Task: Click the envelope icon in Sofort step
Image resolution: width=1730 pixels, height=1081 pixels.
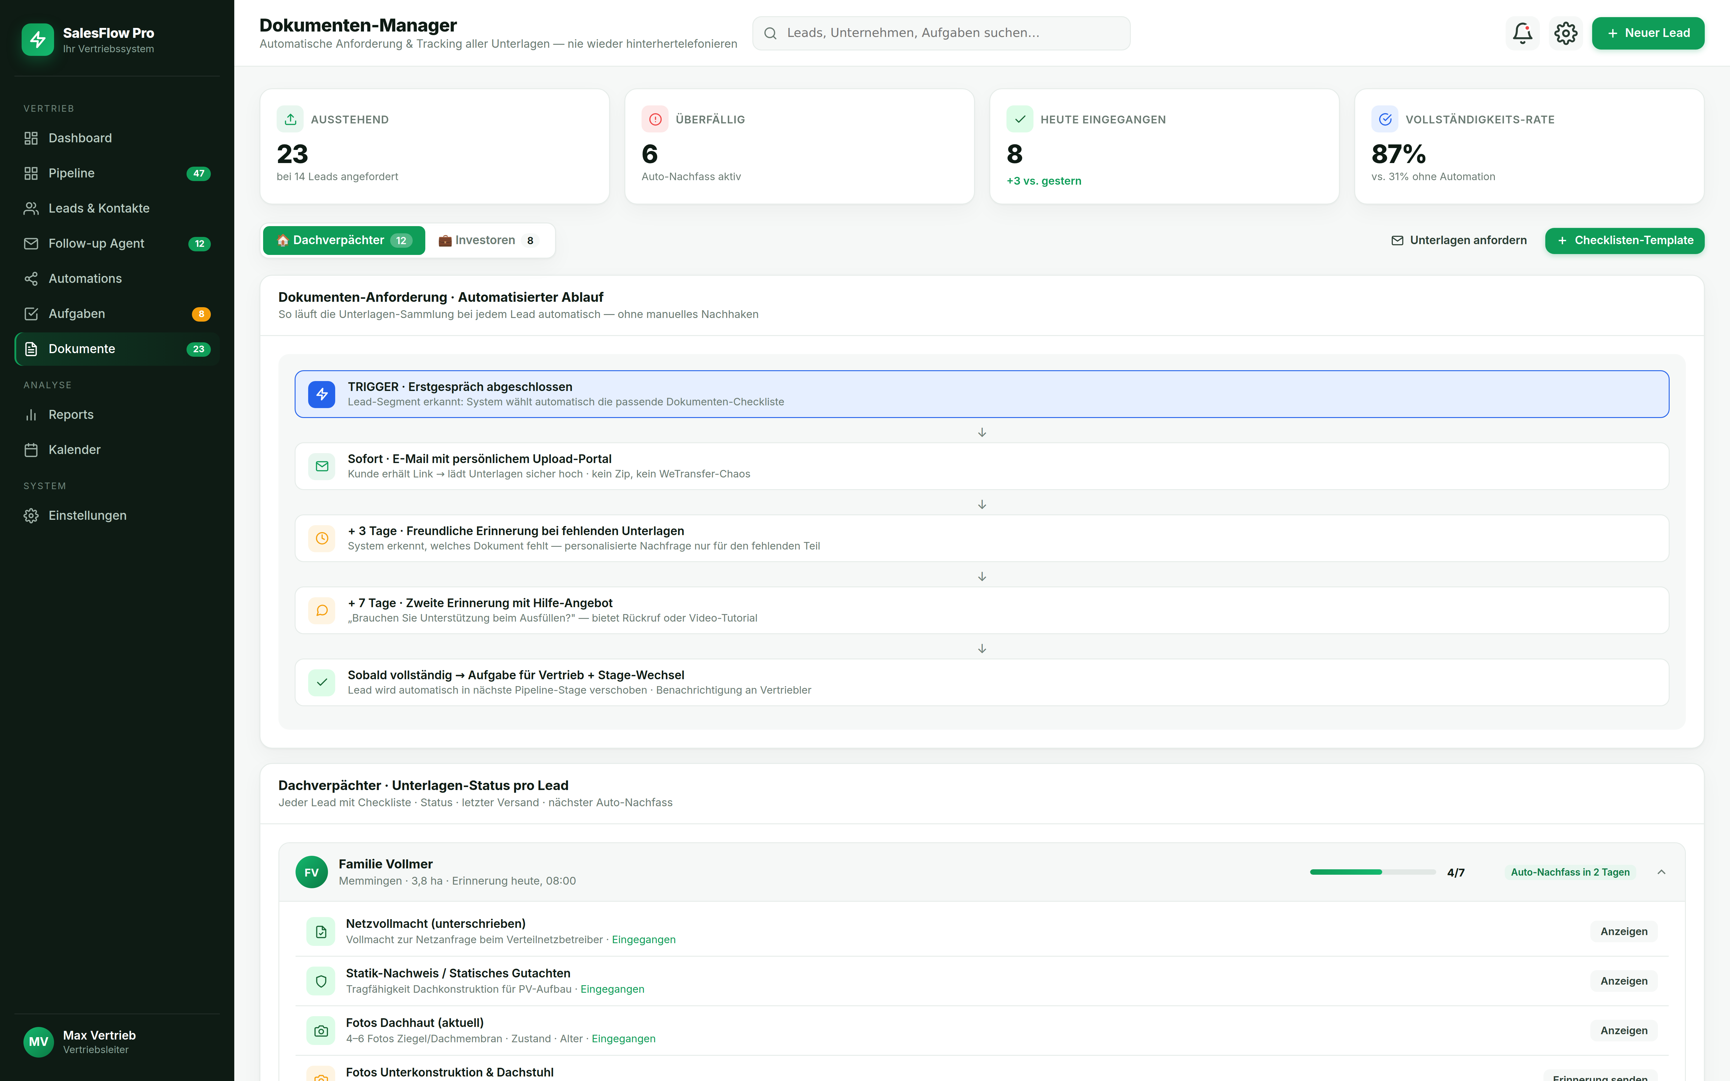Action: (x=322, y=466)
